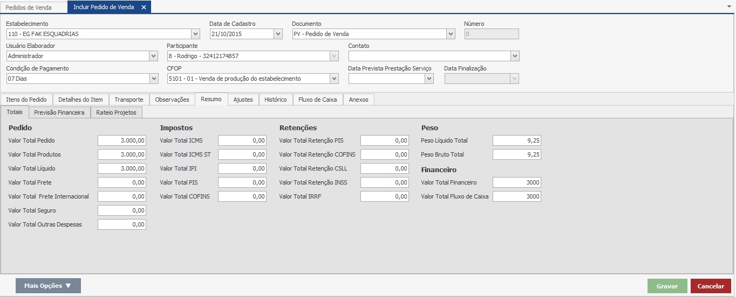
Task: Click the Valor Total ICMS field
Action: pyautogui.click(x=242, y=140)
